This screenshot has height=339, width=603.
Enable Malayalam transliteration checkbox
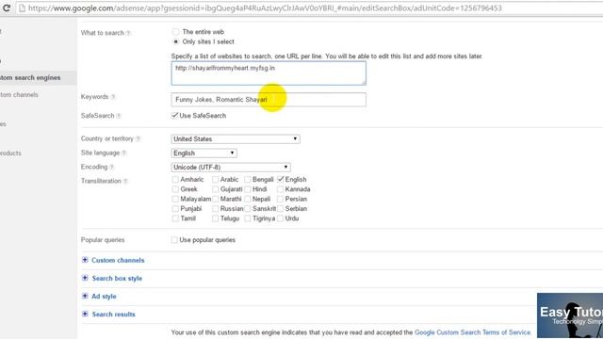(x=175, y=199)
